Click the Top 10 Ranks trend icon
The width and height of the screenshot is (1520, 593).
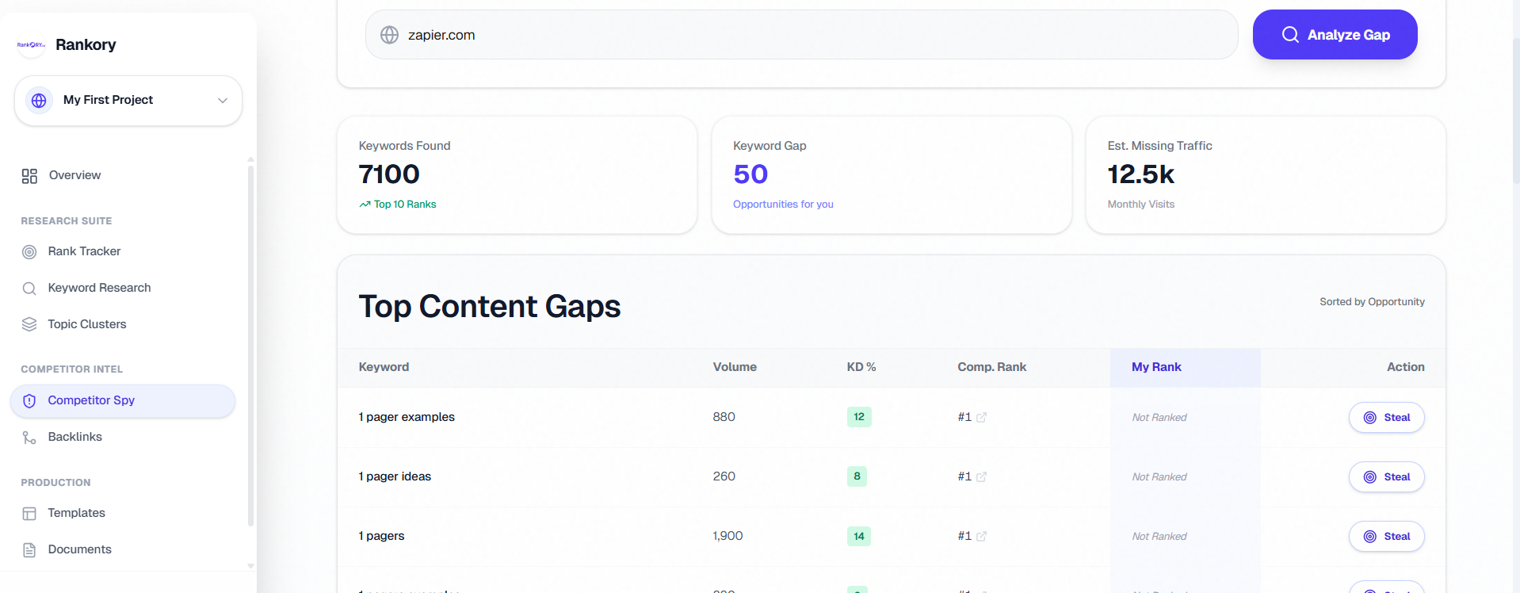tap(365, 205)
